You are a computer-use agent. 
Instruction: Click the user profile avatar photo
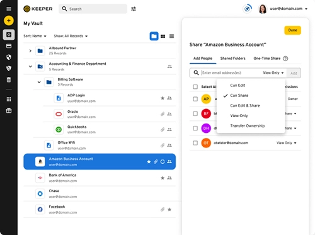(263, 9)
